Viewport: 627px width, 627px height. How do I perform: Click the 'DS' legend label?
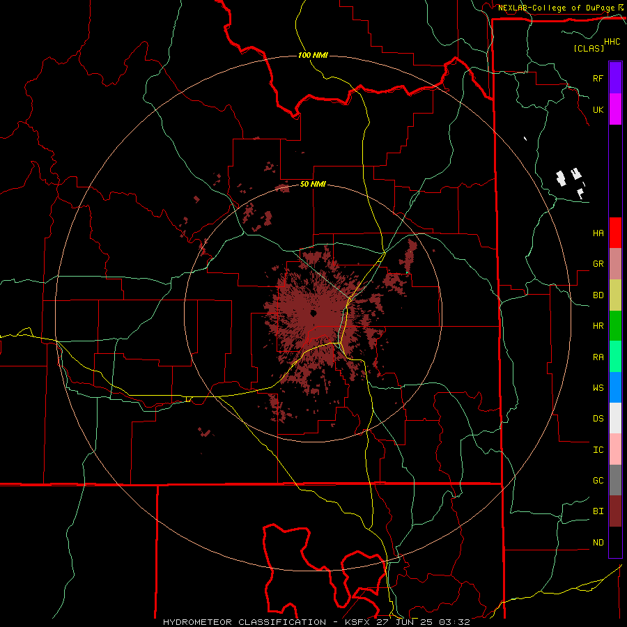point(598,419)
